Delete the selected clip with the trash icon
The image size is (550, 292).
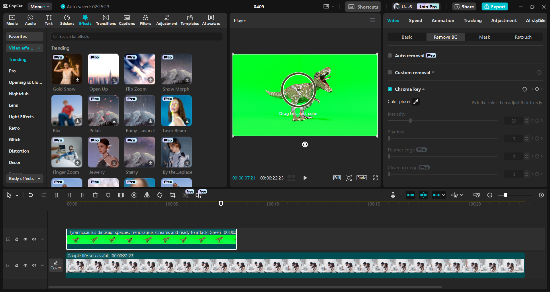[95, 195]
